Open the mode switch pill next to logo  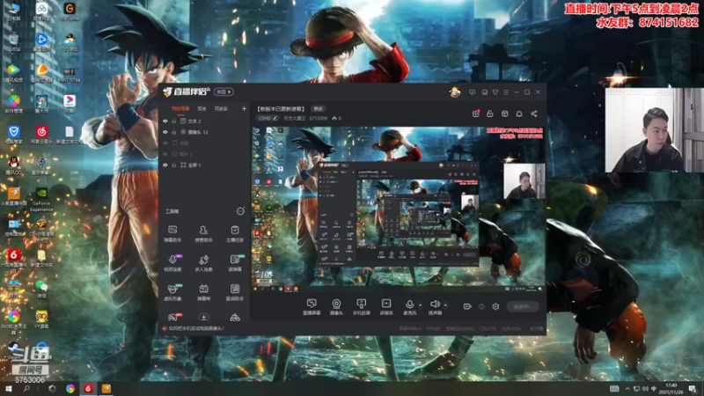click(x=224, y=92)
